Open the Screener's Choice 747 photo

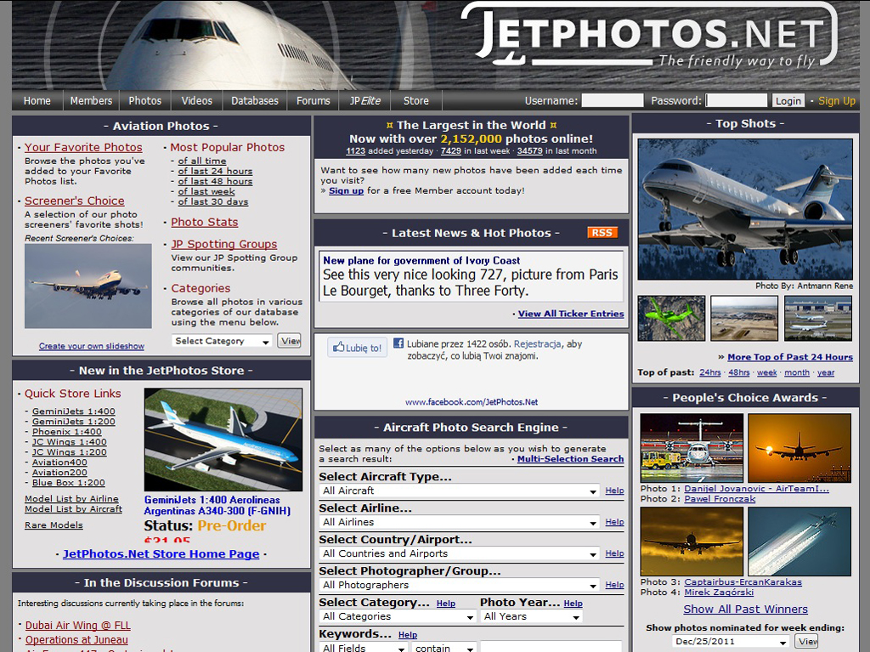(88, 286)
